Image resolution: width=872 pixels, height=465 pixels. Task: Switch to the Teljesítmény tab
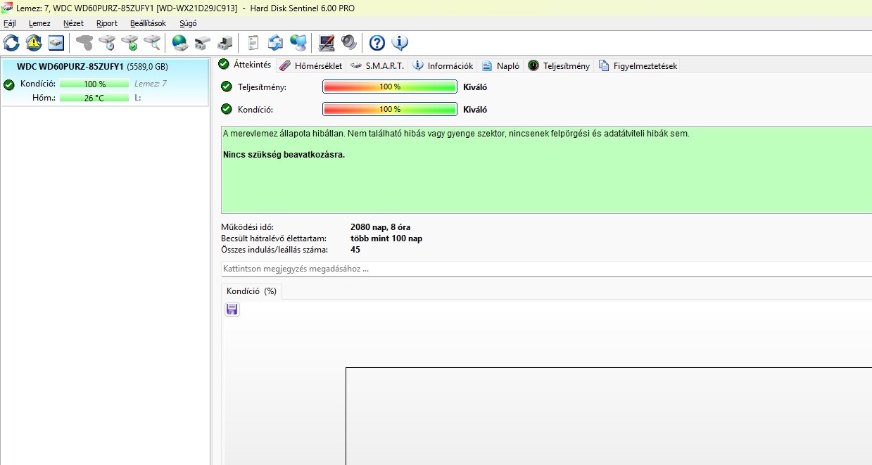[x=559, y=65]
